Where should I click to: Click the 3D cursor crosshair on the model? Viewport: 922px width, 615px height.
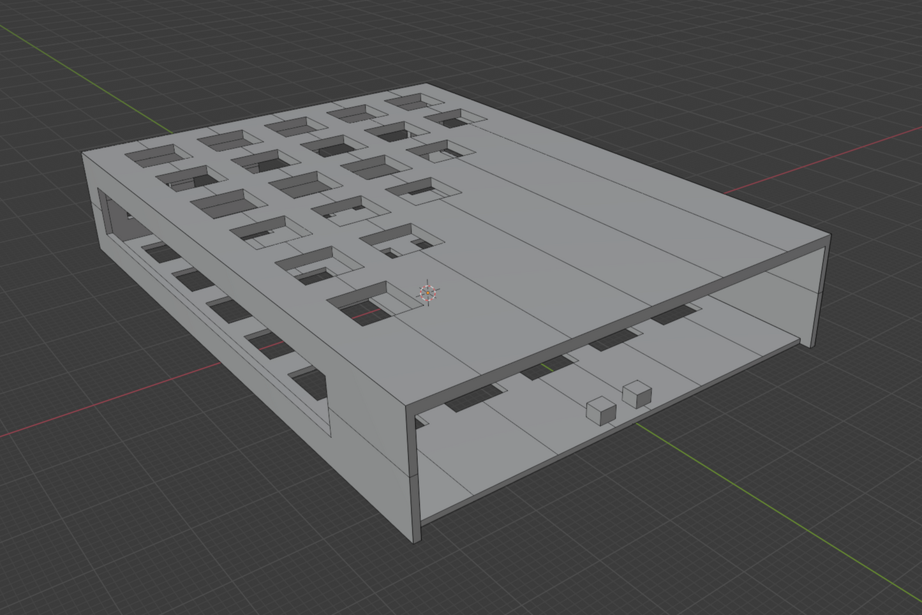(x=428, y=293)
